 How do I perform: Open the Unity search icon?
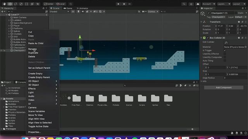pyautogui.click(x=184, y=4)
